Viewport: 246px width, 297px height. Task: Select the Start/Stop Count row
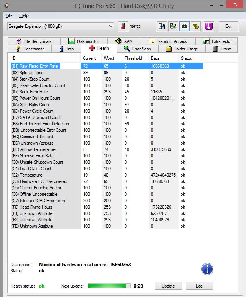pos(107,79)
